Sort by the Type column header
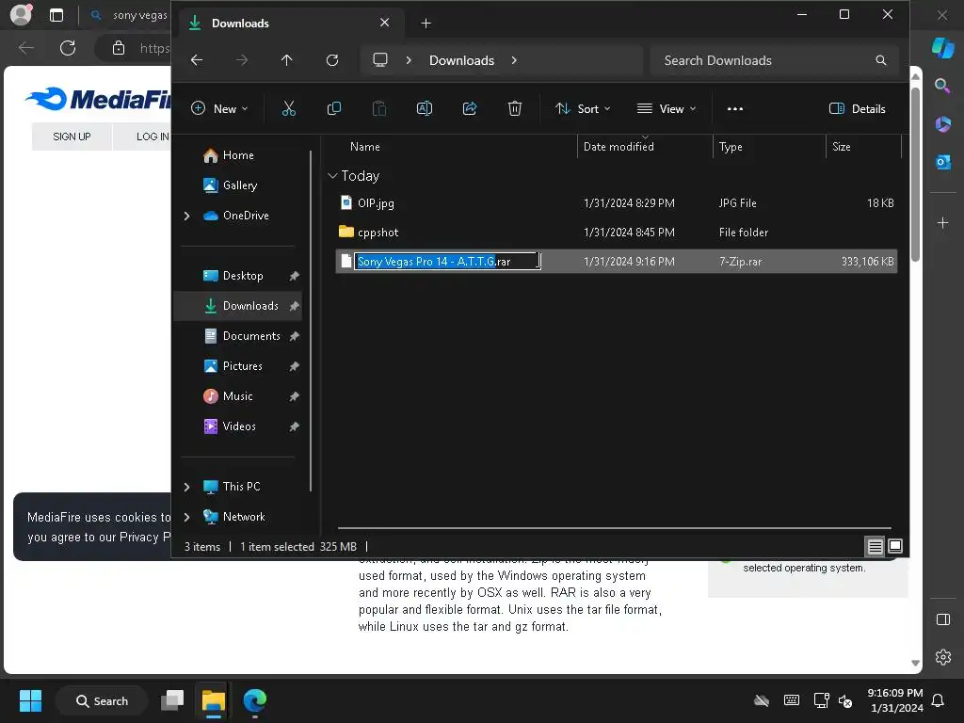 731,147
